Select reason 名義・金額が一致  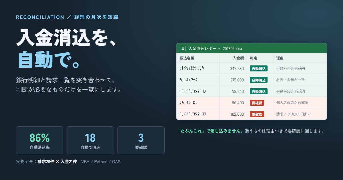pos(290,80)
